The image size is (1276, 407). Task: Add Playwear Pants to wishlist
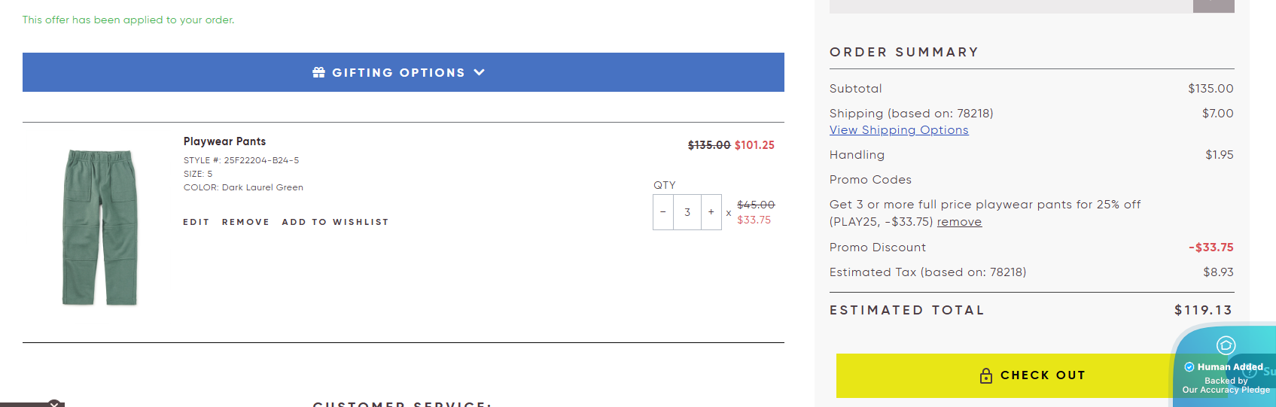tap(335, 222)
